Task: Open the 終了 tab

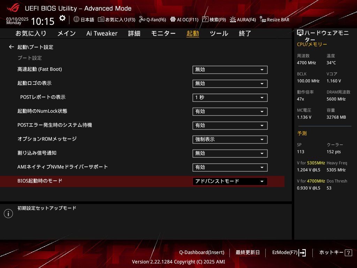Action: 245,33
